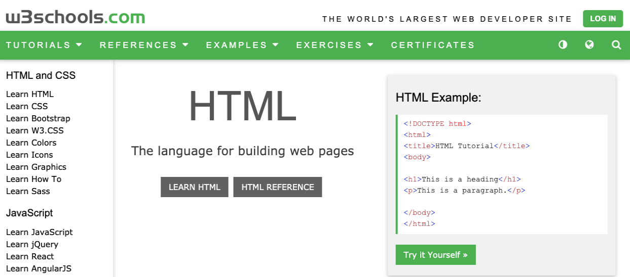Screen dimensions: 630x277
Task: Click the w3schools.com logo
Action: (76, 17)
